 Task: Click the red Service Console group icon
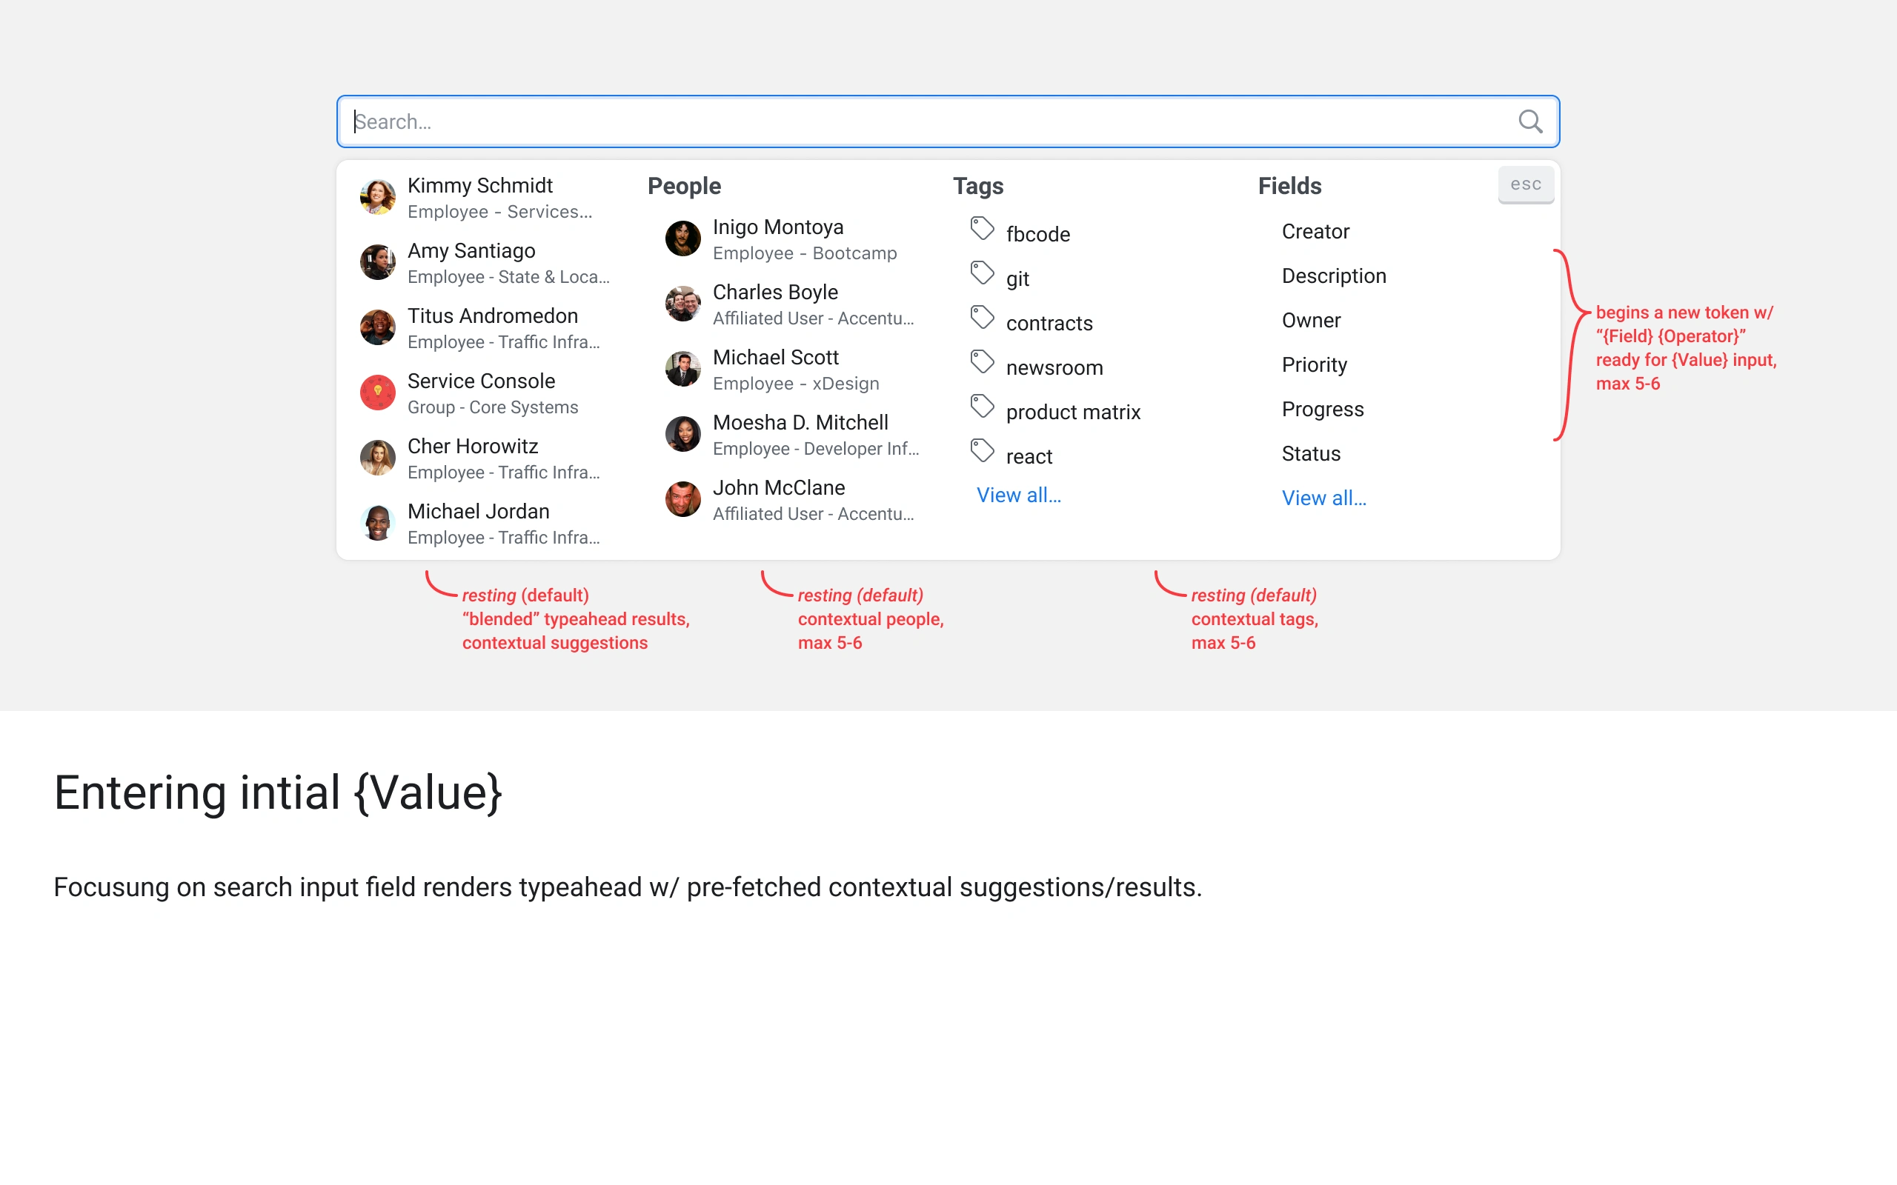coord(377,393)
